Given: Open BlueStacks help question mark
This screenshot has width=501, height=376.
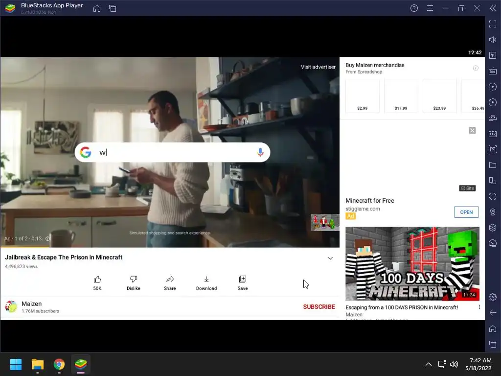Looking at the screenshot, I should tap(414, 8).
